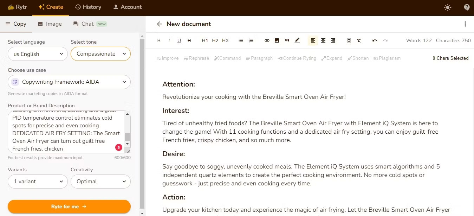This screenshot has width=474, height=216.
Task: Click the Attention: heading
Action: [178, 84]
